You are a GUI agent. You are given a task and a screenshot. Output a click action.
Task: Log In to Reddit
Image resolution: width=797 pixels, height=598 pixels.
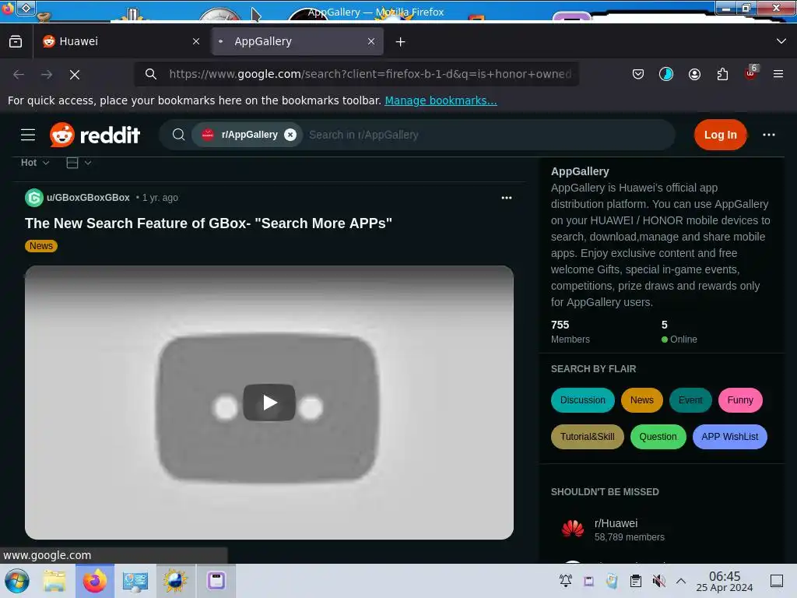(x=720, y=135)
